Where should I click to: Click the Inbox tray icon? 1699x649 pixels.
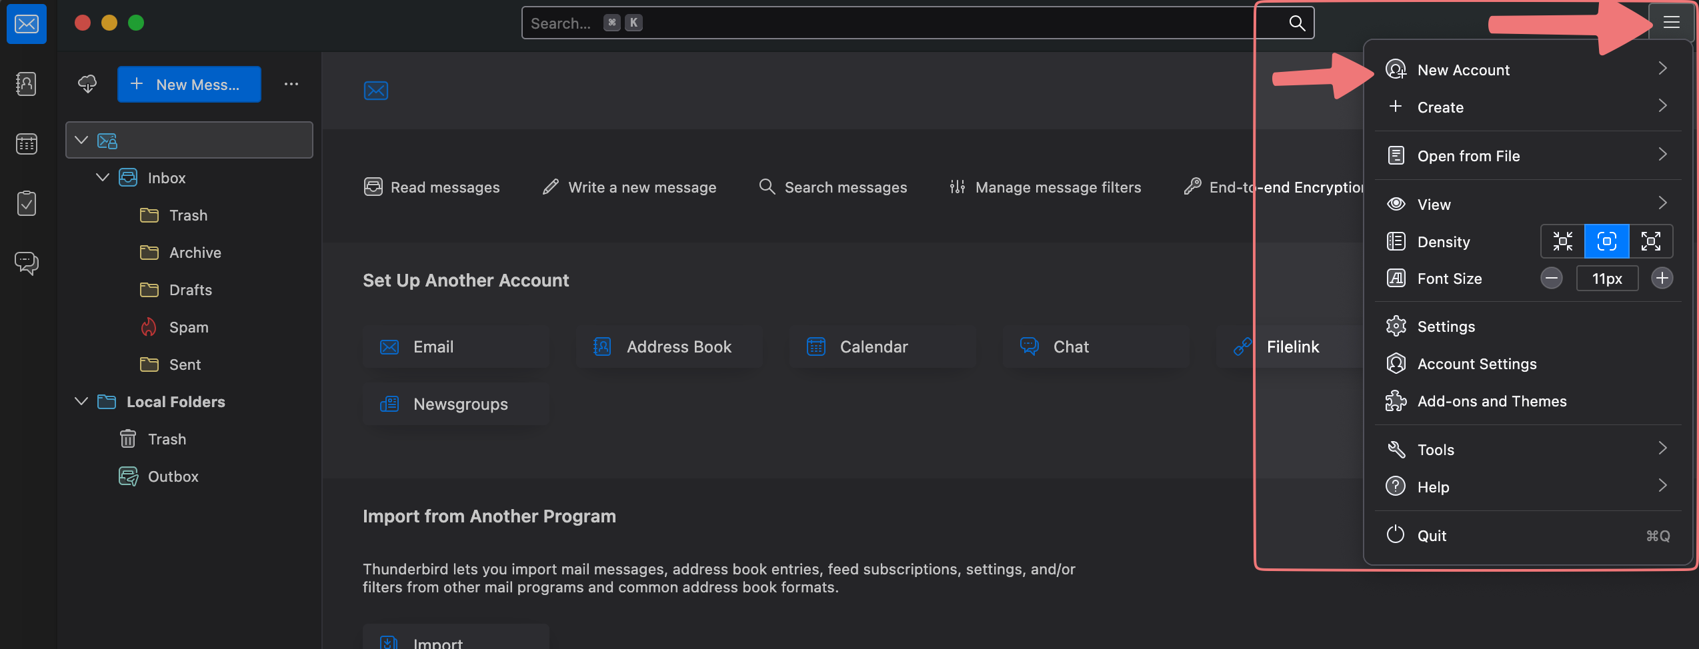pos(128,178)
